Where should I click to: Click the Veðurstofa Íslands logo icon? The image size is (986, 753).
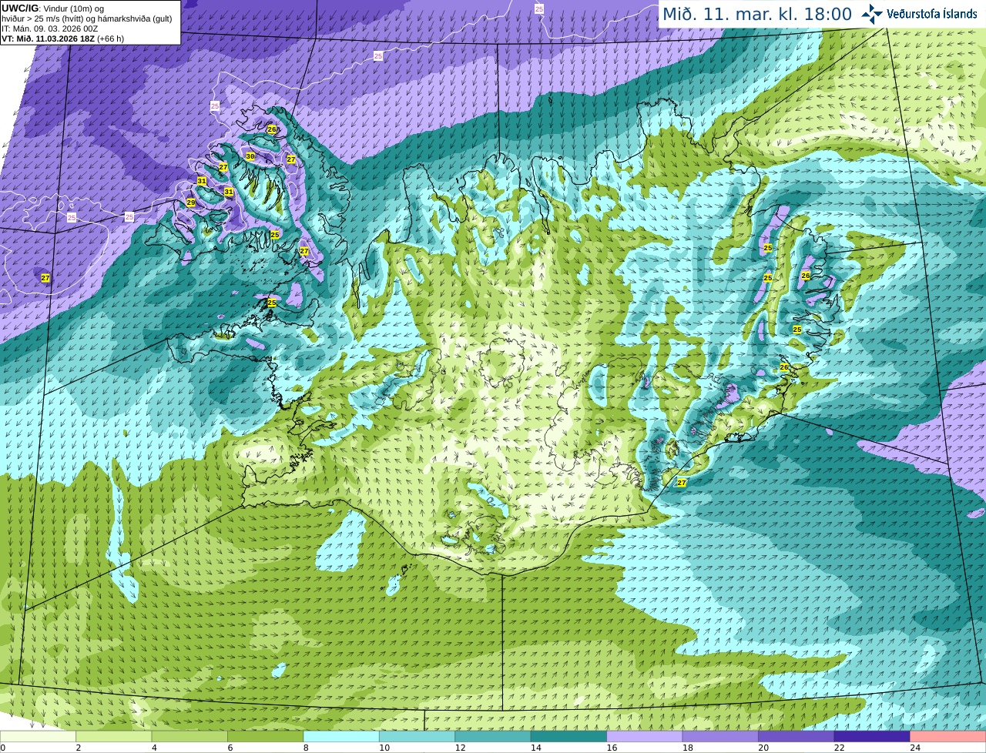[872, 14]
